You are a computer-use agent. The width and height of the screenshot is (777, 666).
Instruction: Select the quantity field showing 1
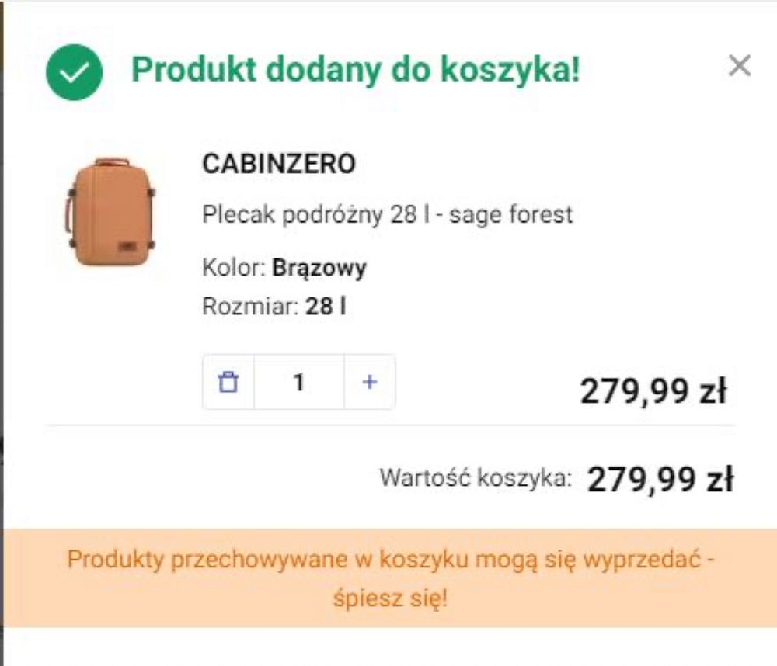point(299,382)
